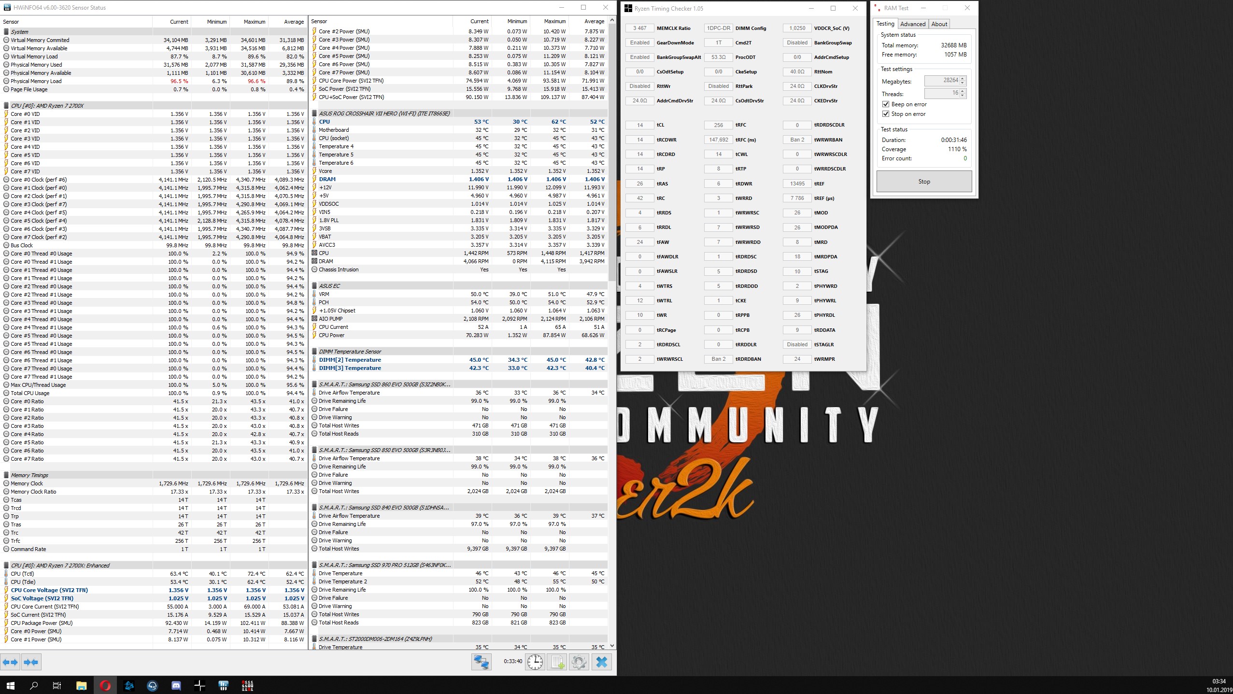Increase the Threads stepper value
Viewport: 1233px width, 694px height.
(963, 91)
